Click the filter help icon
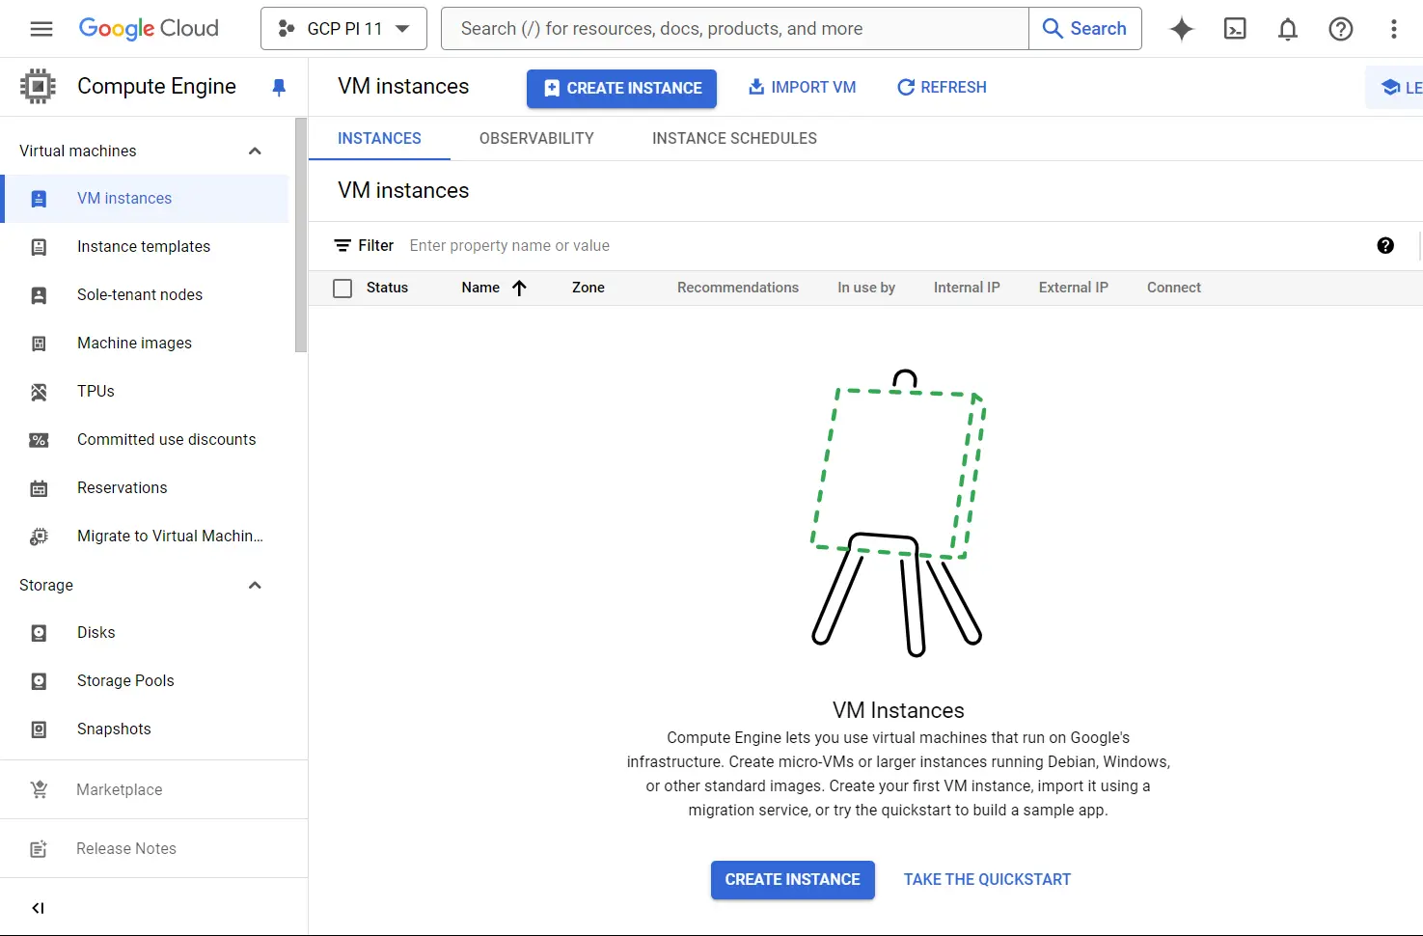 pyautogui.click(x=1385, y=246)
